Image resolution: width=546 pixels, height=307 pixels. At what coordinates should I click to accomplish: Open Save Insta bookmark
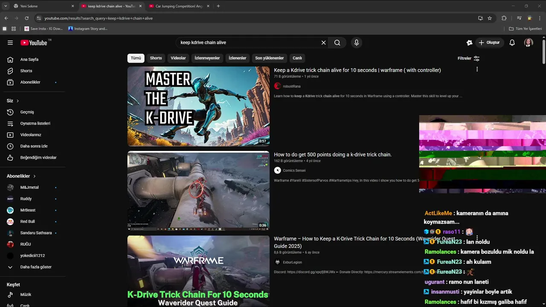click(x=44, y=29)
